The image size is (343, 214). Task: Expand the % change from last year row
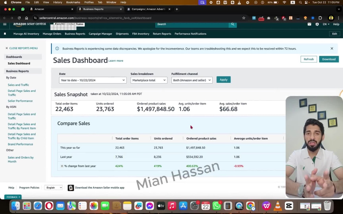pos(62,166)
